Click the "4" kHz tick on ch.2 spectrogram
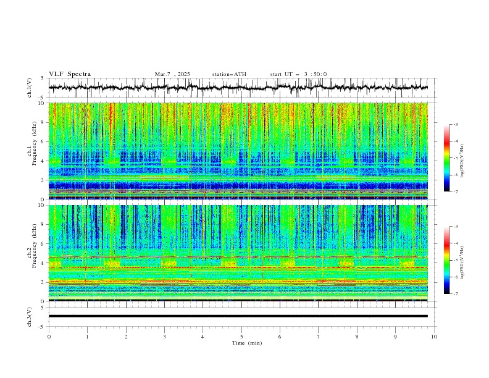The width and height of the screenshot is (489, 378). tap(43, 263)
